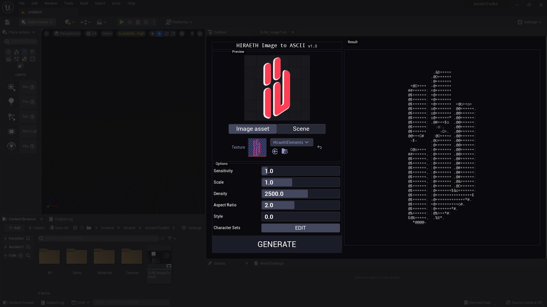This screenshot has width=547, height=307.
Task: Open Content Browser Settings
Action: 191,228
